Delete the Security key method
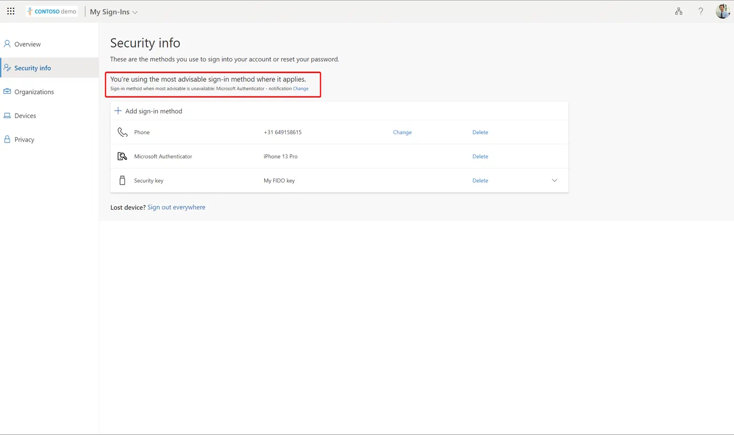 (x=480, y=180)
